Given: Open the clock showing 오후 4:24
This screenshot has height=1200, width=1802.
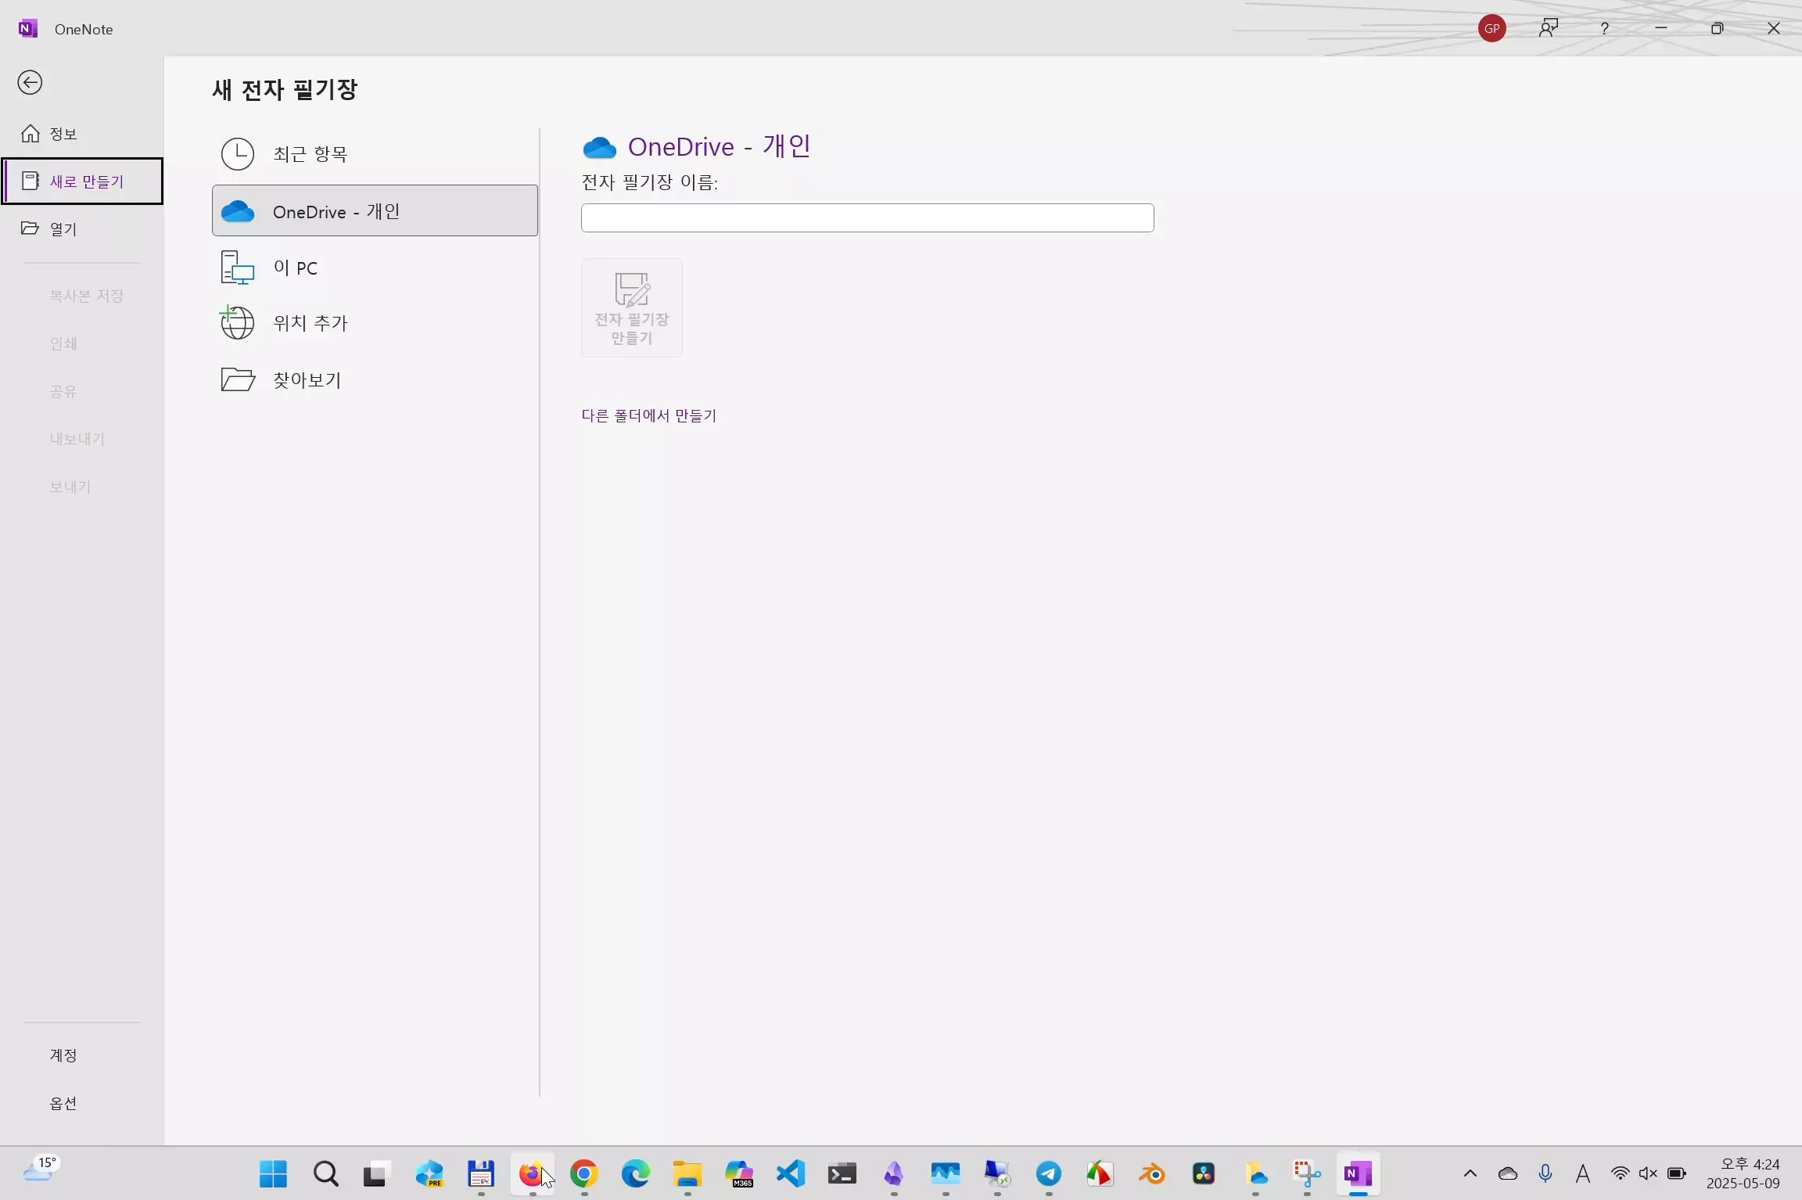Looking at the screenshot, I should pyautogui.click(x=1743, y=1173).
